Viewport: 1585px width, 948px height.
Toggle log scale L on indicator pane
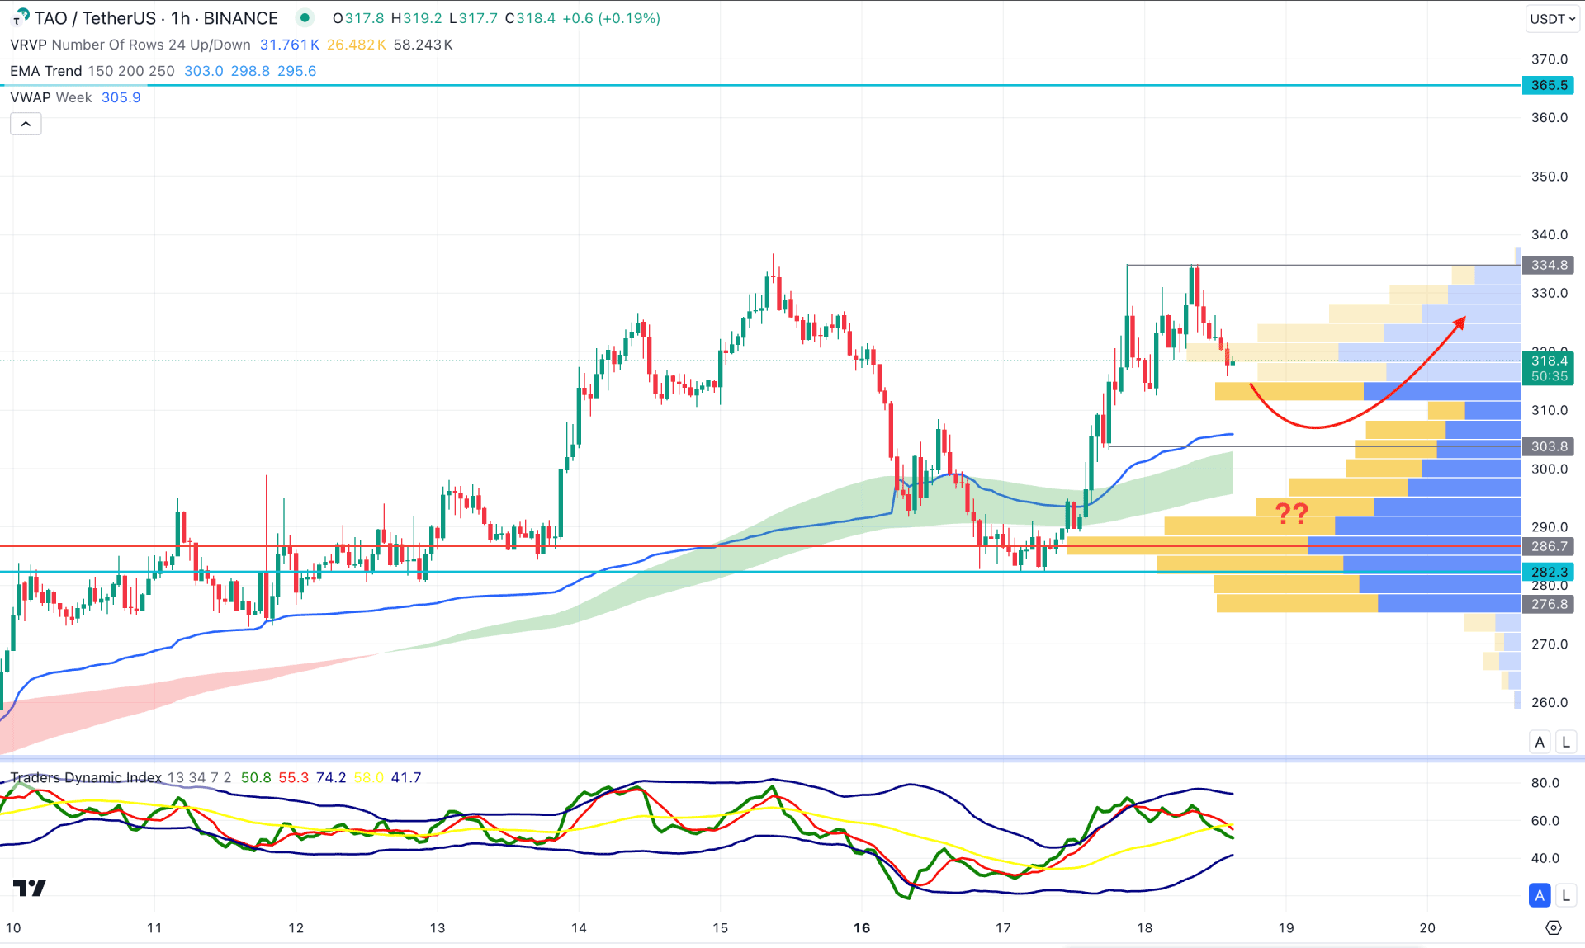pos(1565,894)
